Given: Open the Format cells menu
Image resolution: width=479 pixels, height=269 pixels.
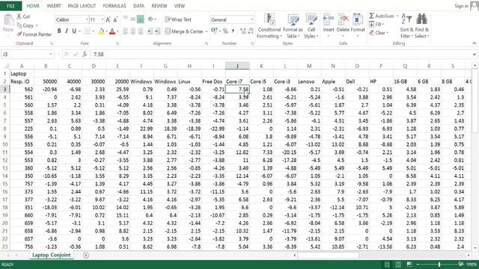Looking at the screenshot, I should [x=358, y=26].
